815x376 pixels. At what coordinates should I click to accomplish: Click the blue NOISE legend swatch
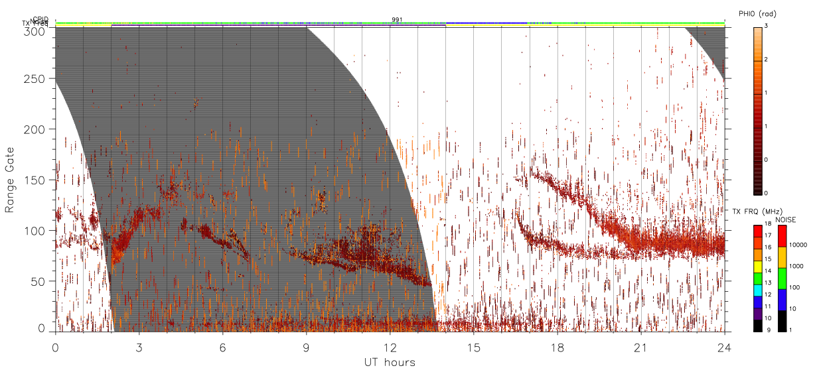pos(782,299)
